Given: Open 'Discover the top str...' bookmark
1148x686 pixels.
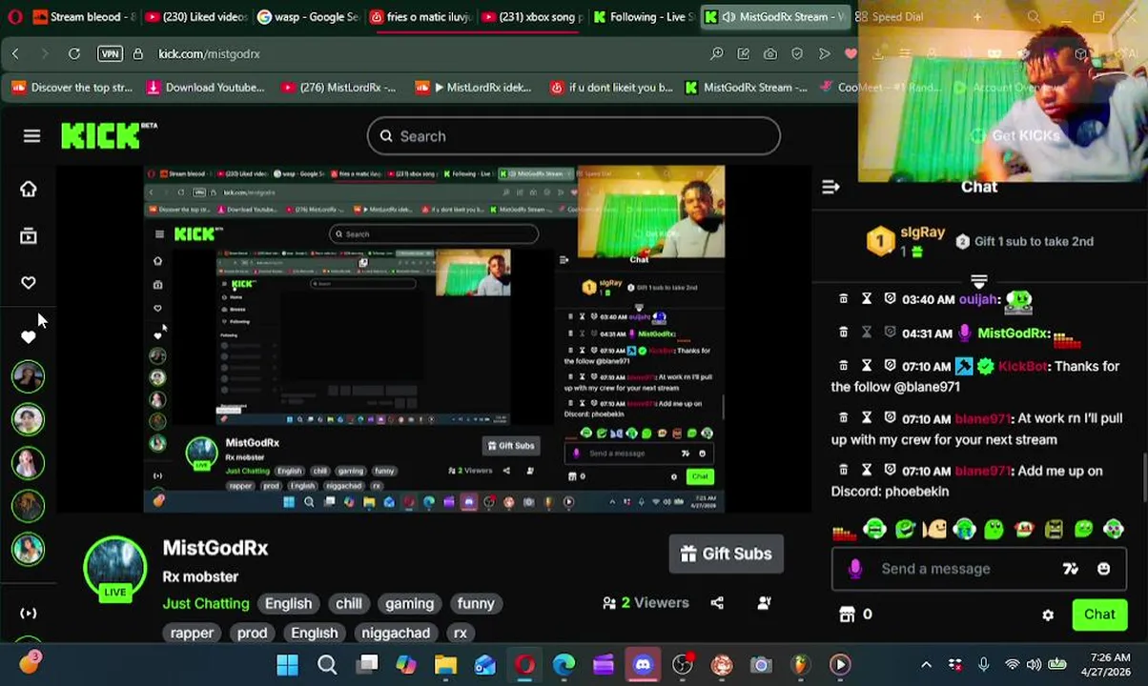Looking at the screenshot, I should pos(72,88).
